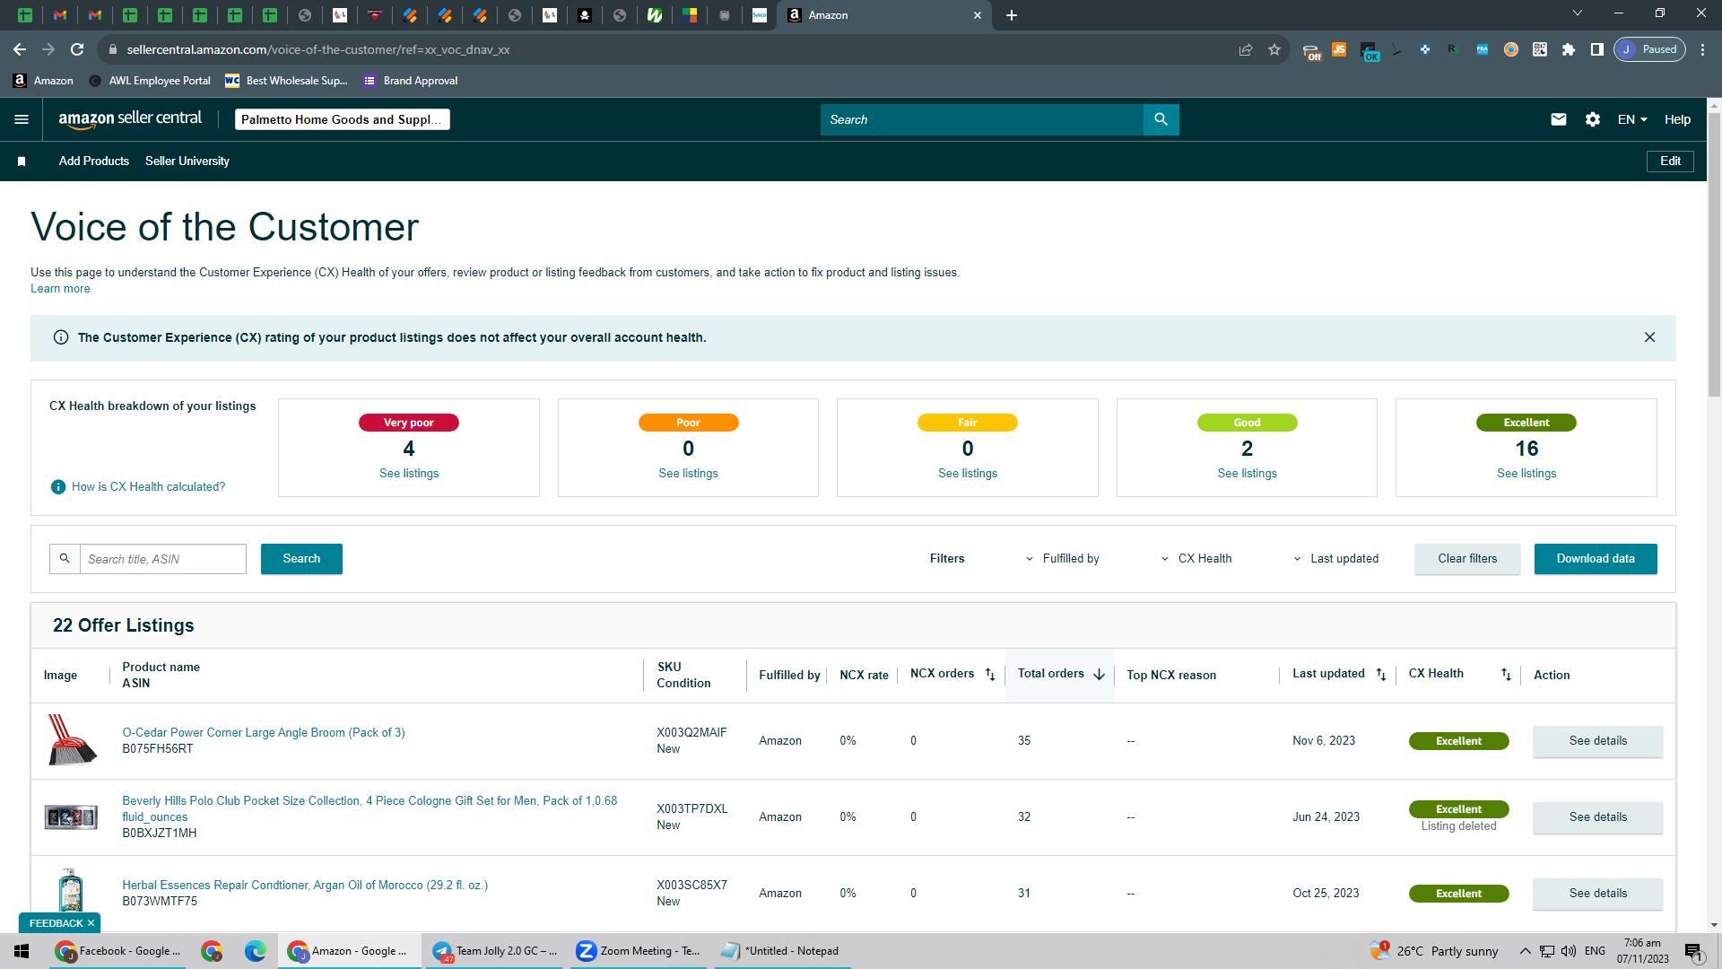
Task: Expand the Fulfilled by filter dropdown
Action: [1063, 559]
